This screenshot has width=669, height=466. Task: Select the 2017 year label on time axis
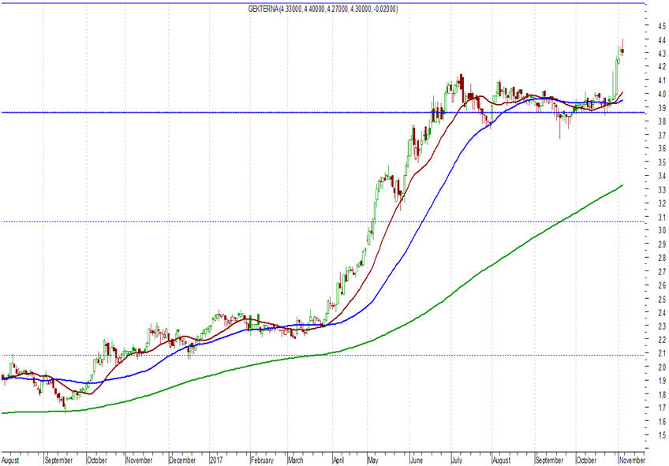(x=216, y=460)
